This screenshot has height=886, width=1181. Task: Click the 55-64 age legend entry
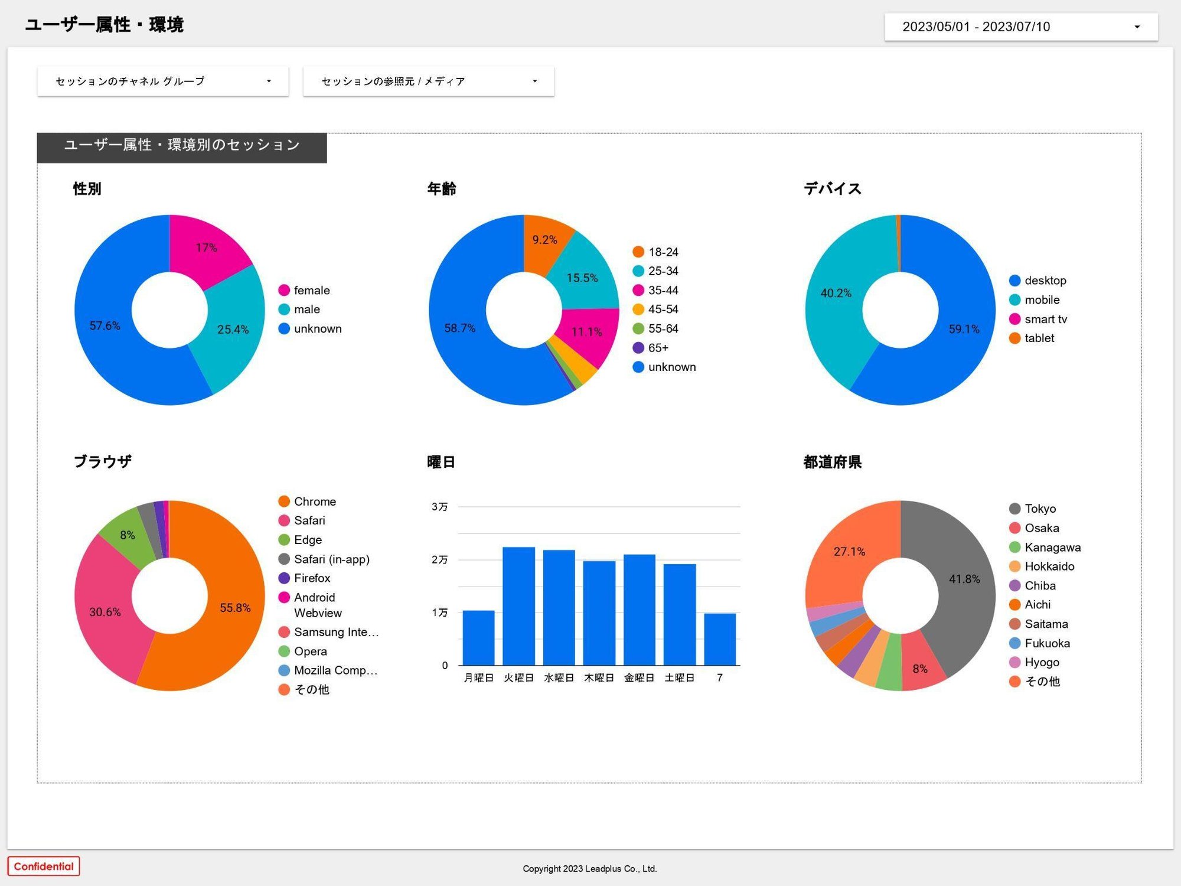pyautogui.click(x=655, y=328)
